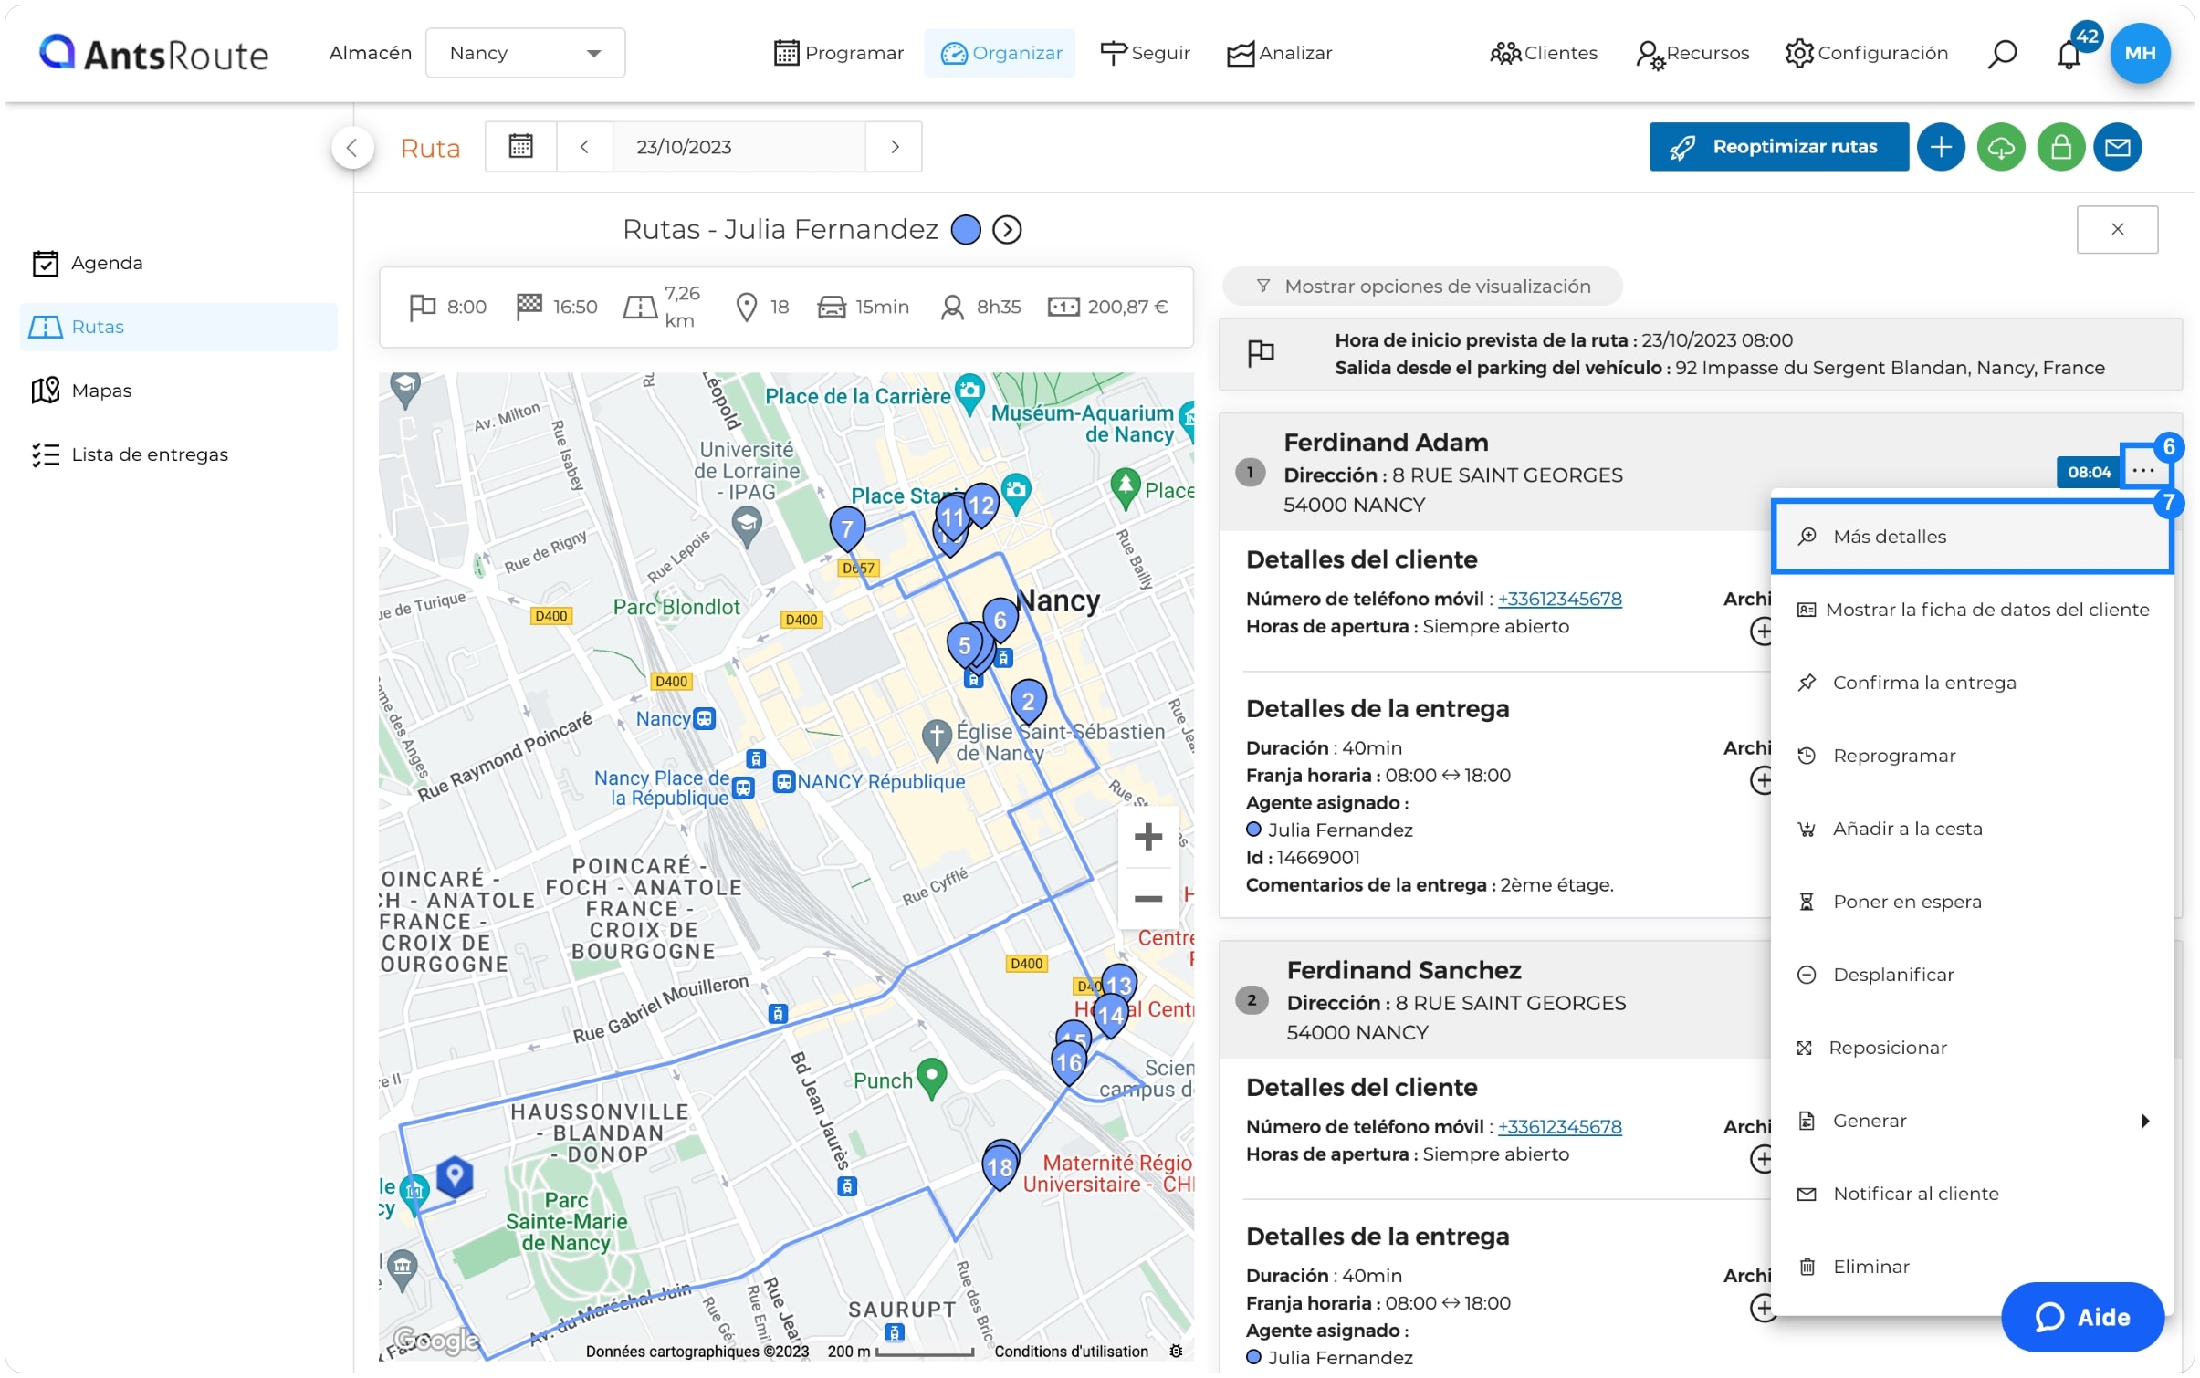Click map marker 14
The height and width of the screenshot is (1378, 2200).
click(x=1110, y=1015)
